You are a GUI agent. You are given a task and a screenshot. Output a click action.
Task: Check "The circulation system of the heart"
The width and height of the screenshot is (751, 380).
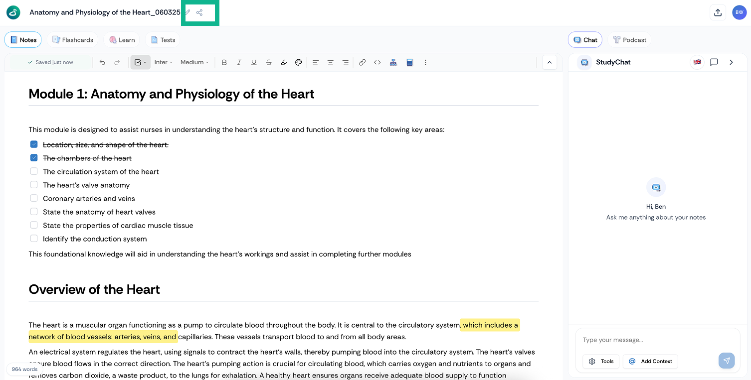pyautogui.click(x=34, y=171)
